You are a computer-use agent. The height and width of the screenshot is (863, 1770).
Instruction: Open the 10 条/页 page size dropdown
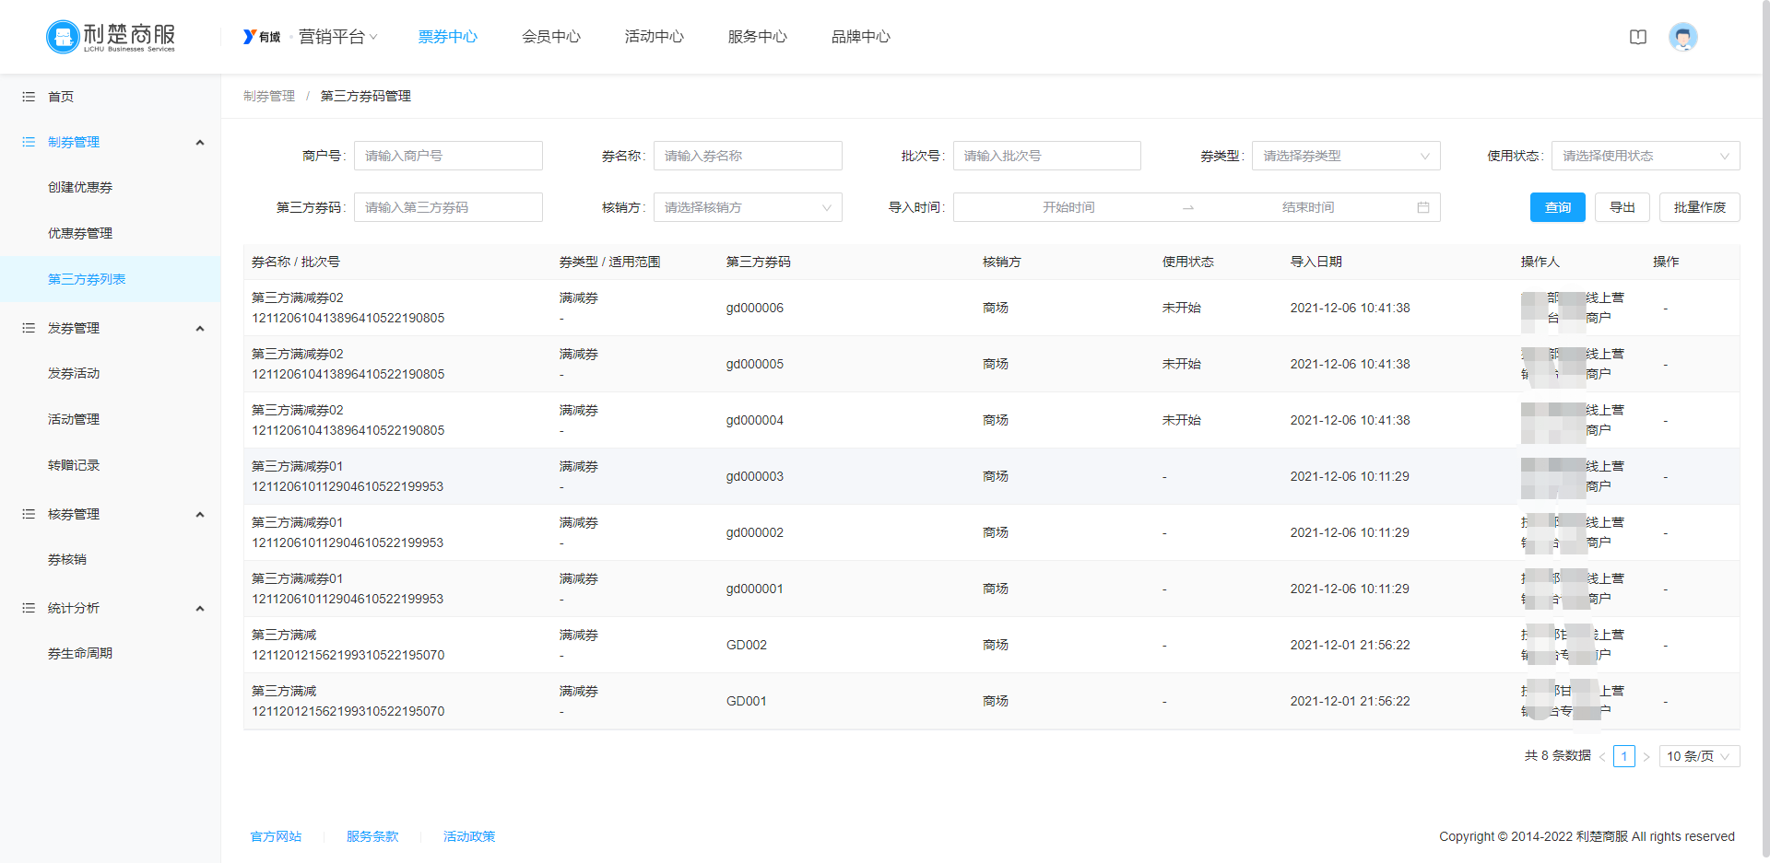[x=1700, y=756]
